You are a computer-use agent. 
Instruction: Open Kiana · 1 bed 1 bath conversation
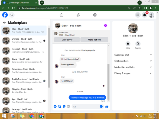pyautogui.click(x=24, y=61)
